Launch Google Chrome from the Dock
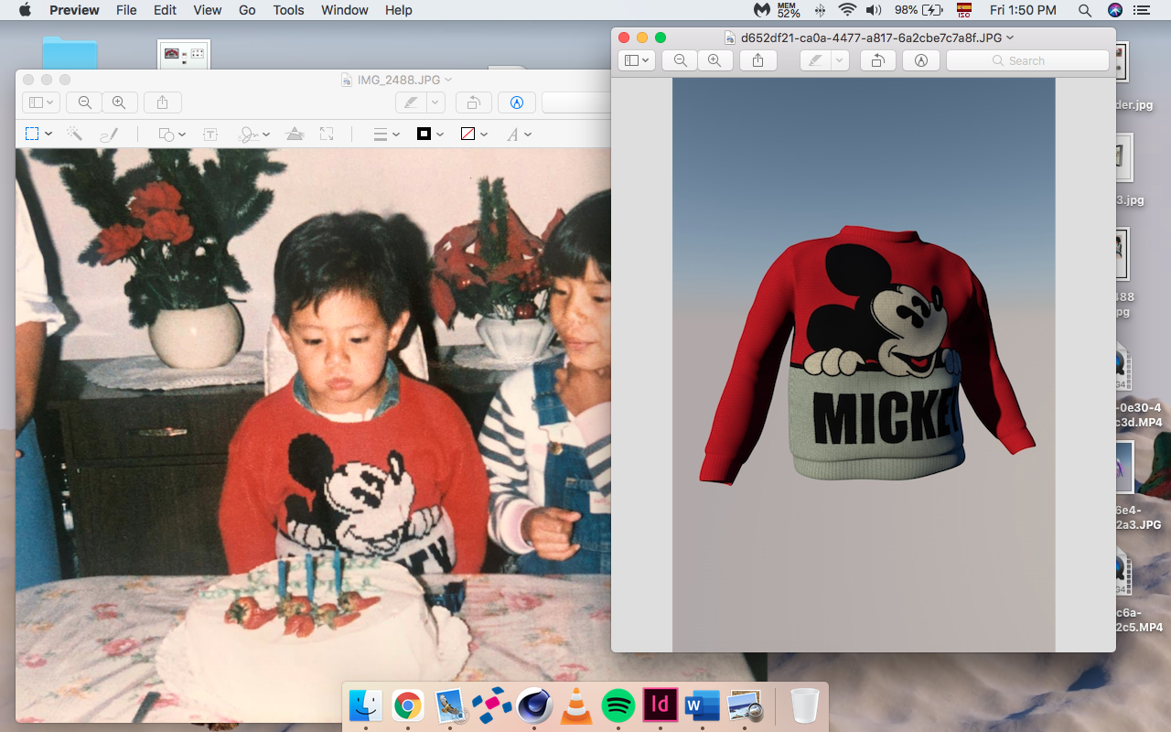The width and height of the screenshot is (1171, 732). [x=407, y=705]
